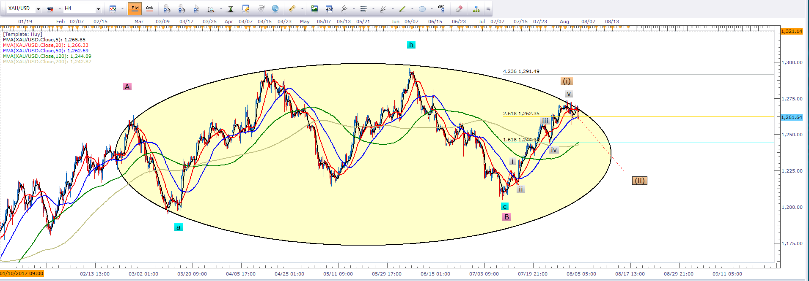Add a text label with ABC tool

tap(441, 8)
